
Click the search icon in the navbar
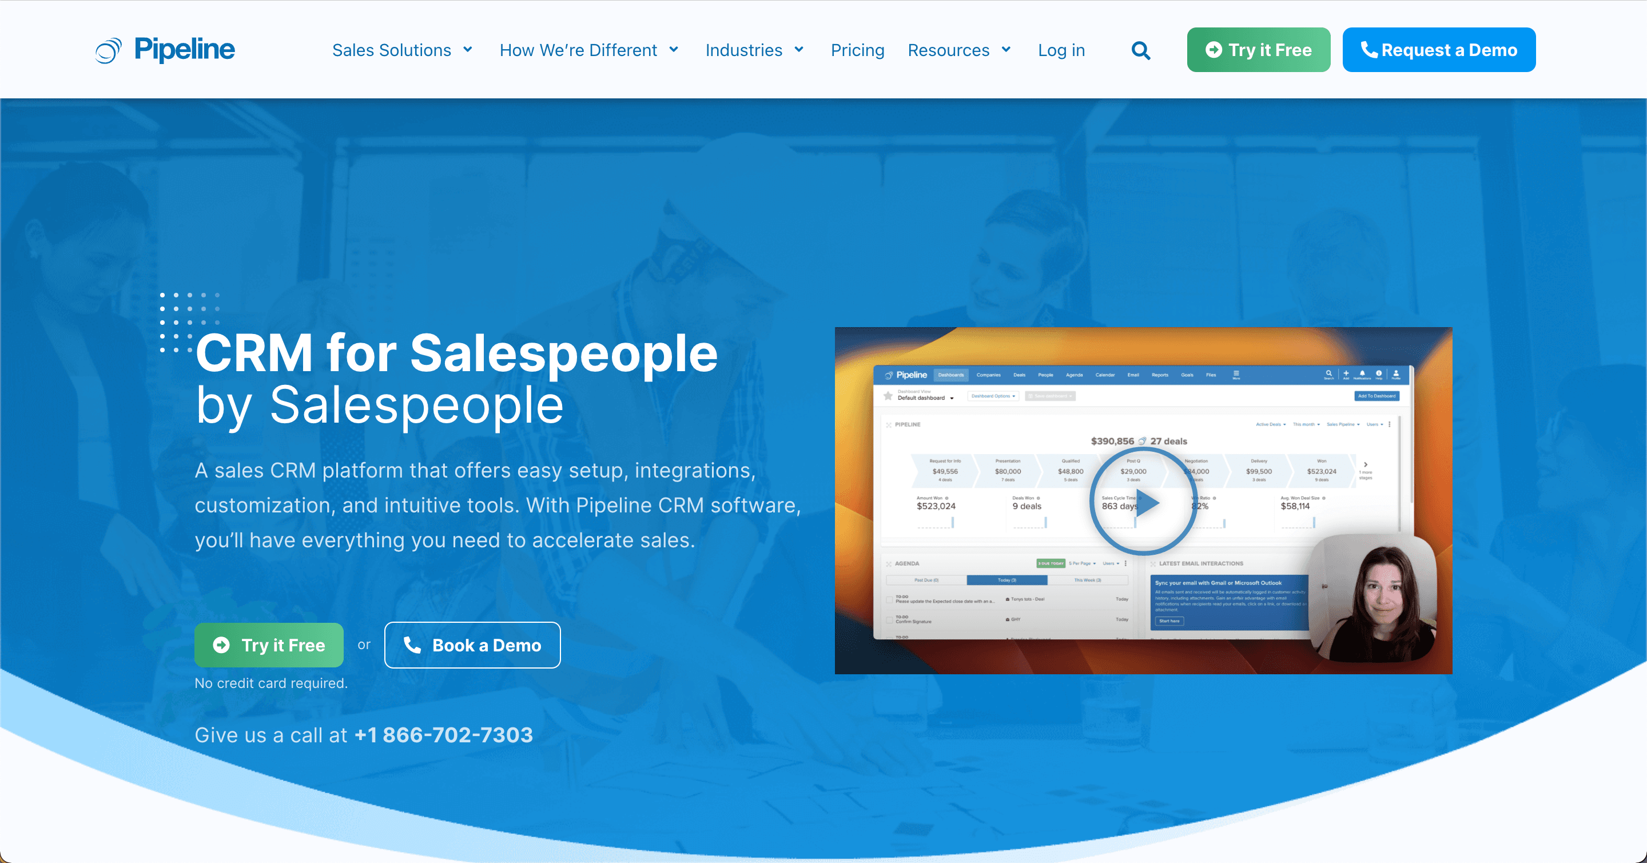tap(1140, 50)
